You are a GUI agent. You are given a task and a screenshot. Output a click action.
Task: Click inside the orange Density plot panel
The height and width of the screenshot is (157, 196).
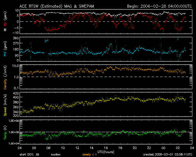(x=106, y=77)
